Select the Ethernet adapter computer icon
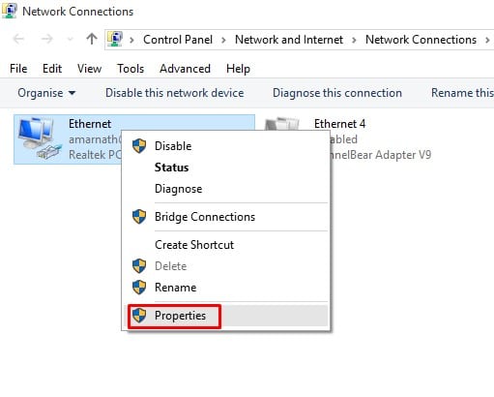Image resolution: width=494 pixels, height=397 pixels. [39, 138]
